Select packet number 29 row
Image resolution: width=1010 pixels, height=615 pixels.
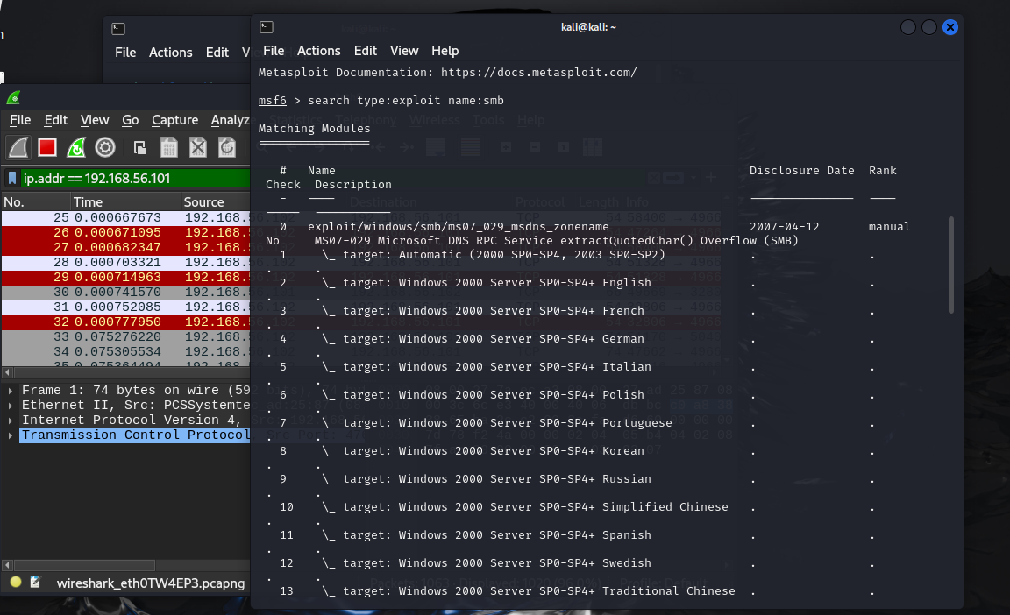coord(125,277)
